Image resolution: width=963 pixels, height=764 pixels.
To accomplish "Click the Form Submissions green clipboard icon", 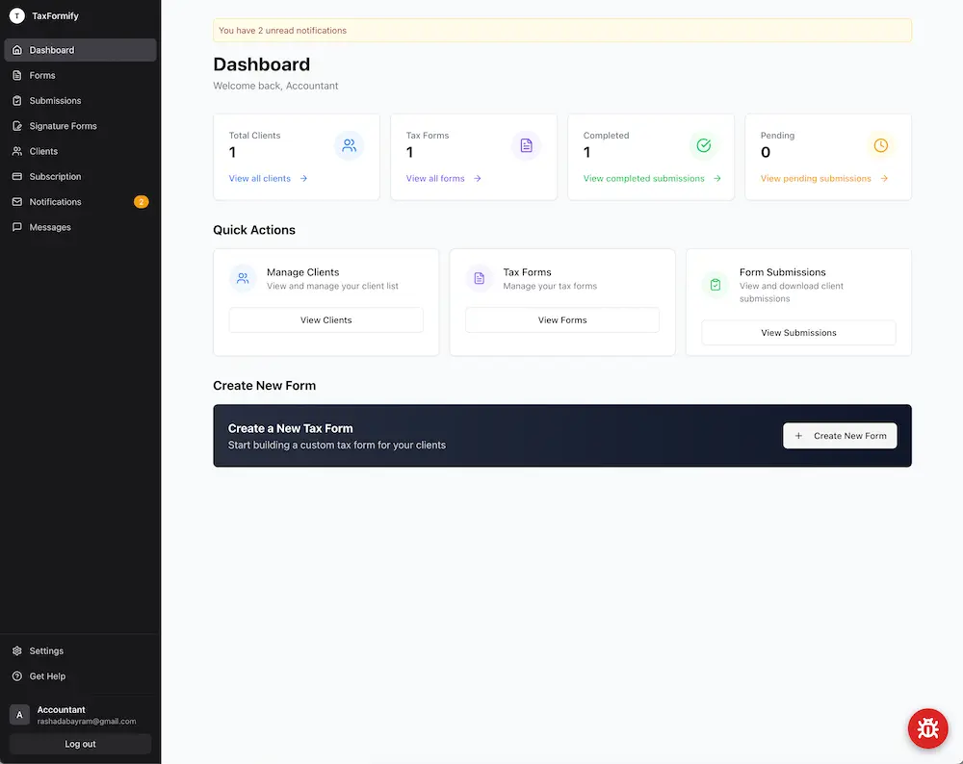I will coord(716,285).
